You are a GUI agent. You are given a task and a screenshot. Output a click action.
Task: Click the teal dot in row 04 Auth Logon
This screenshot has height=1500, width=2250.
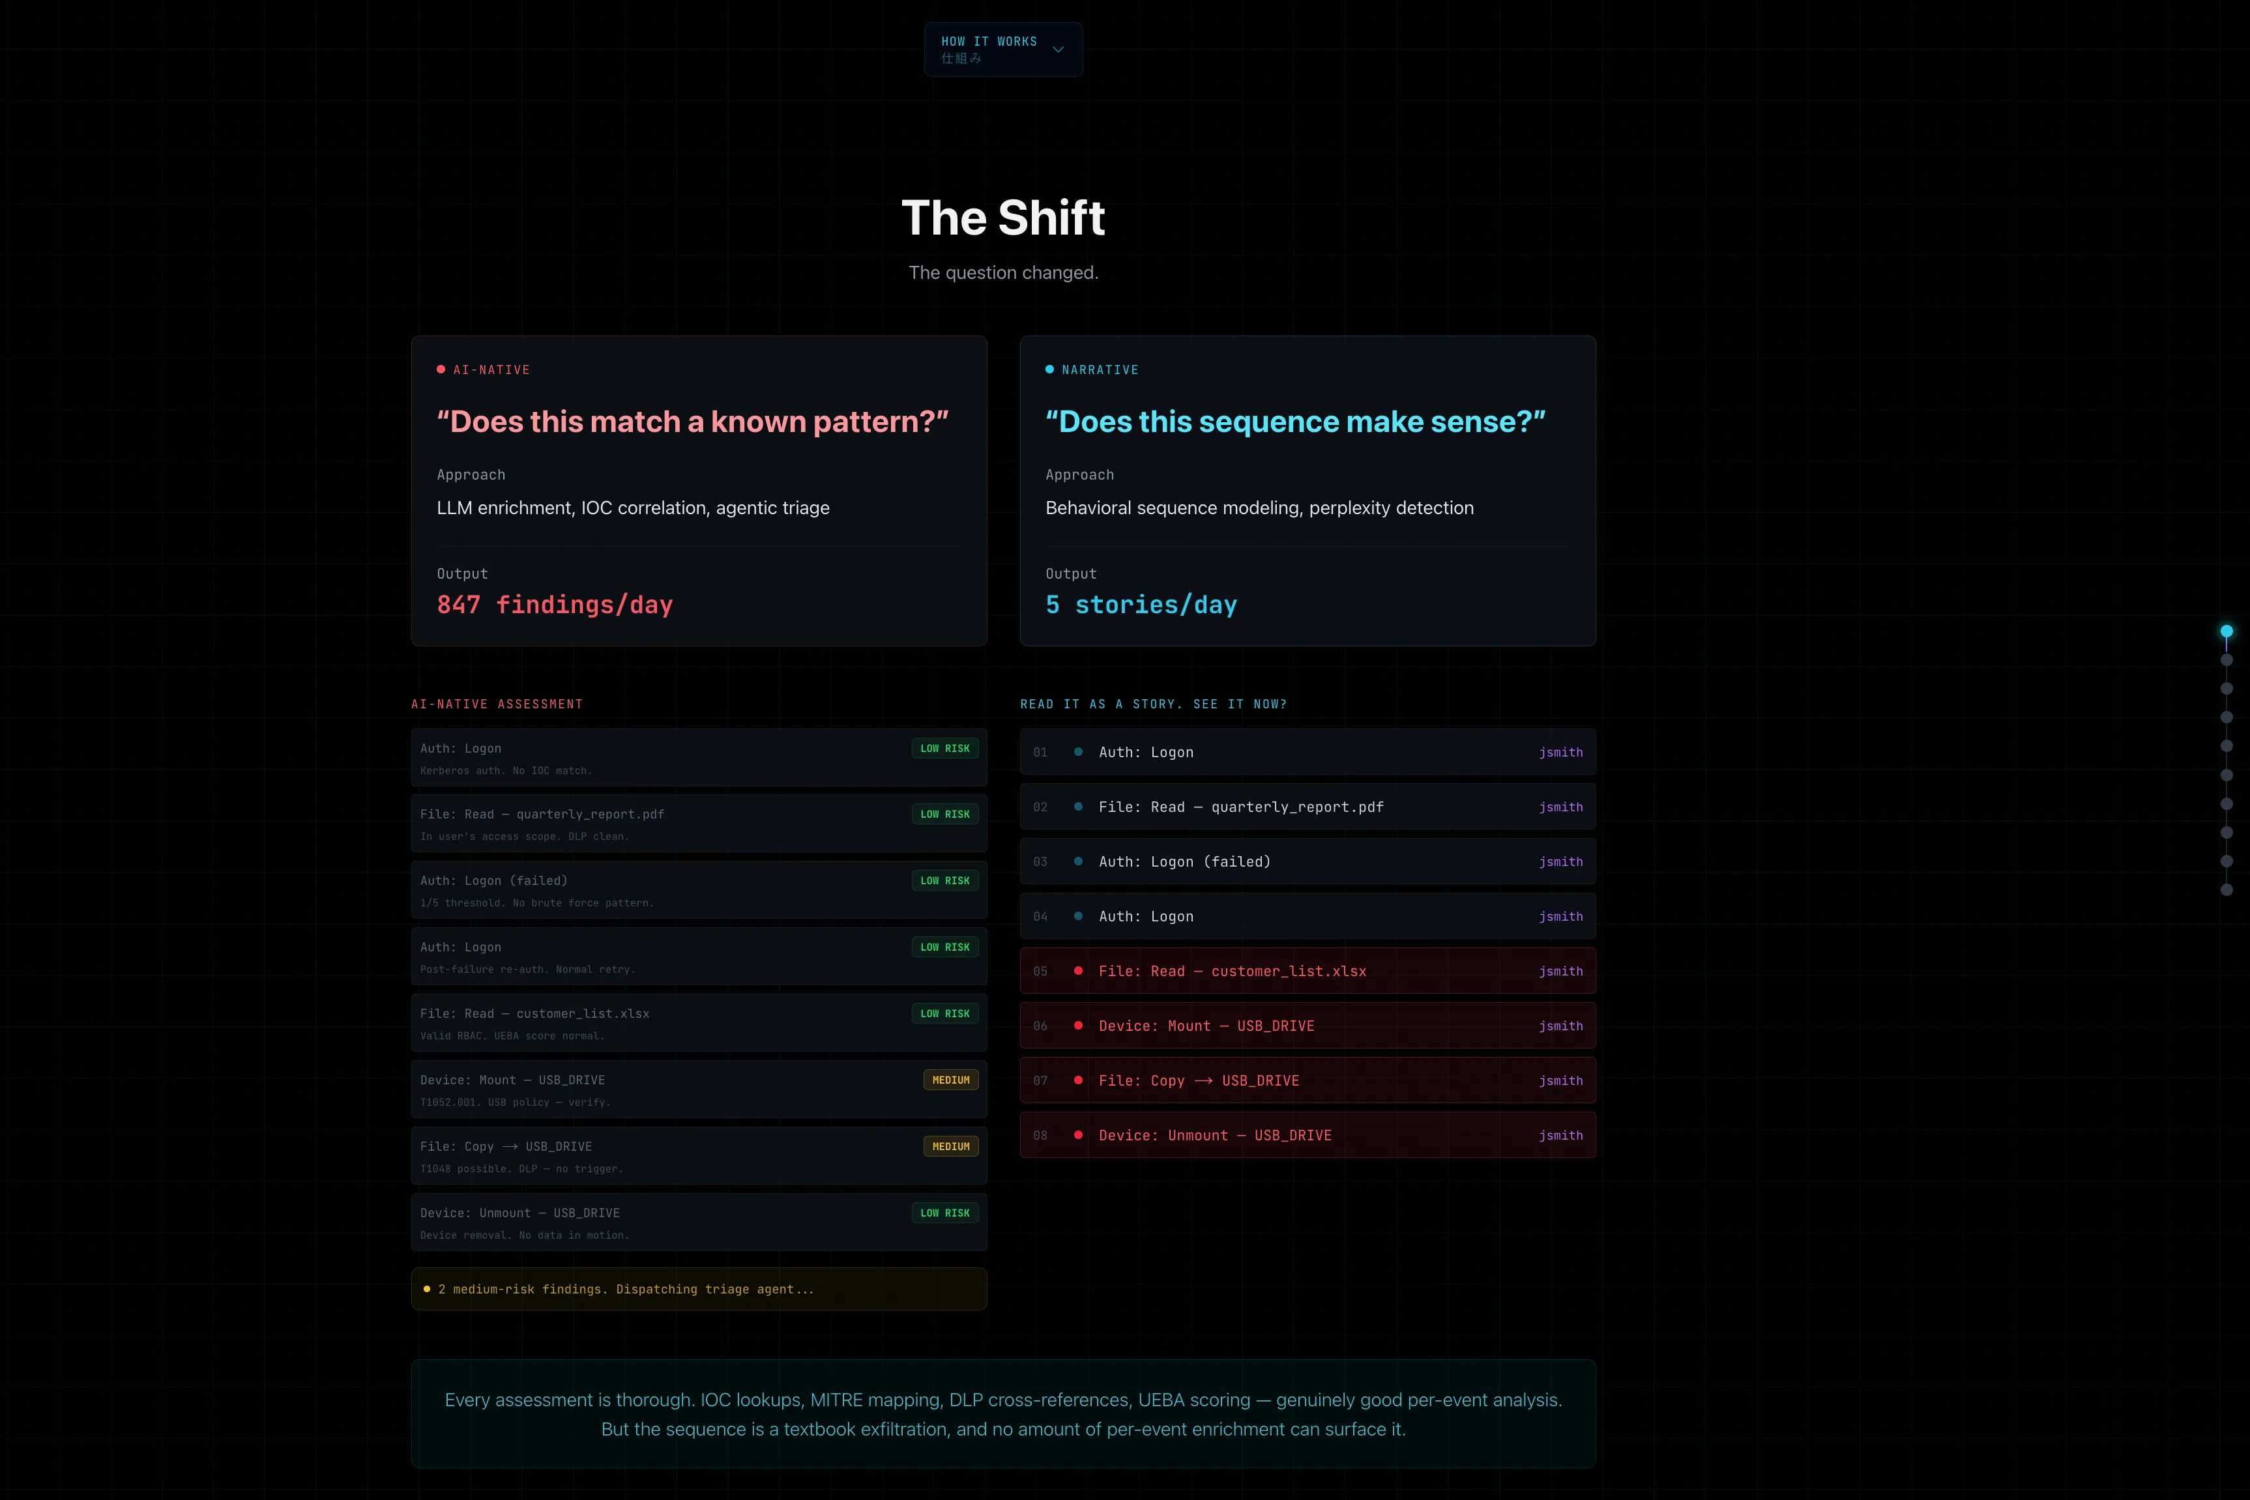[1078, 916]
